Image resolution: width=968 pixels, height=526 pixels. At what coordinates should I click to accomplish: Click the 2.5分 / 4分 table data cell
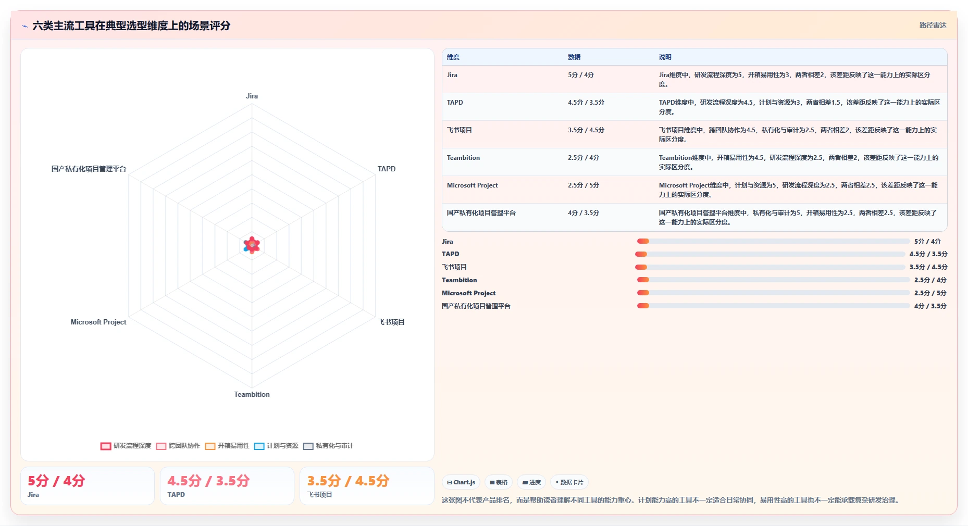coord(584,158)
